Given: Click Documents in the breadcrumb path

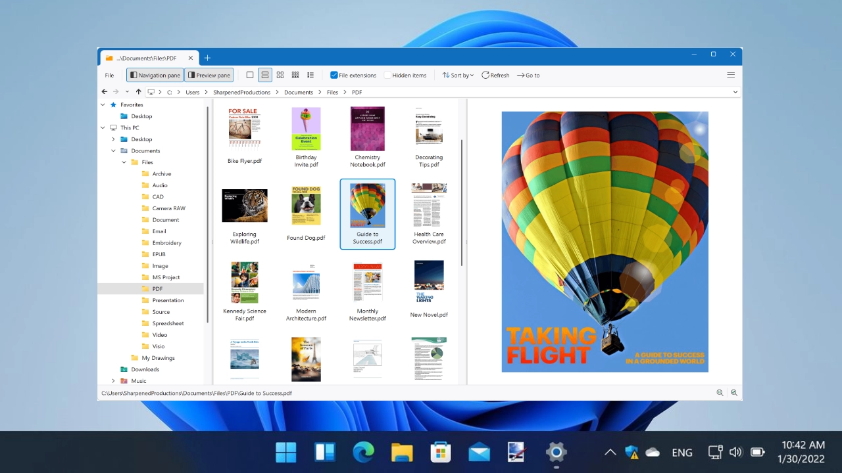Looking at the screenshot, I should [299, 92].
